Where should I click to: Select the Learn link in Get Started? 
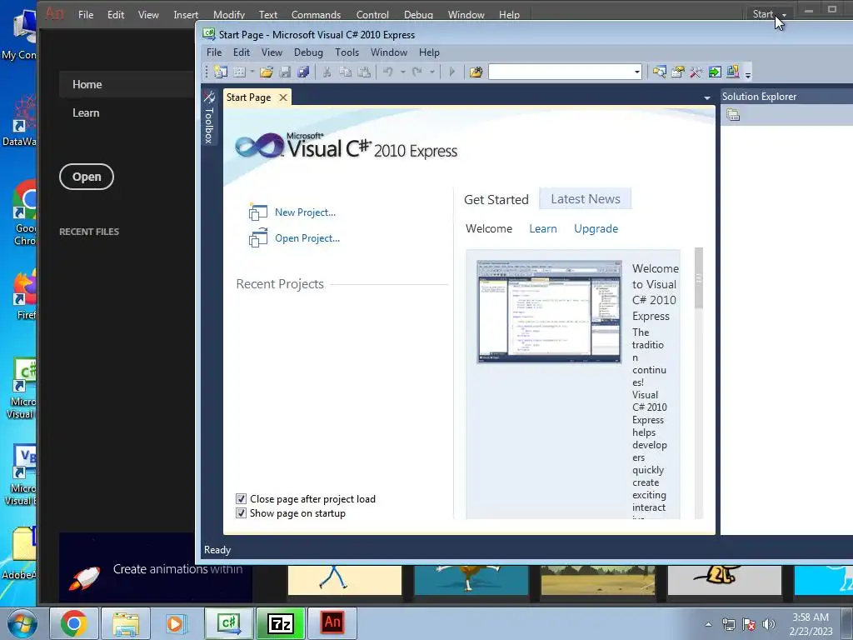pyautogui.click(x=543, y=228)
